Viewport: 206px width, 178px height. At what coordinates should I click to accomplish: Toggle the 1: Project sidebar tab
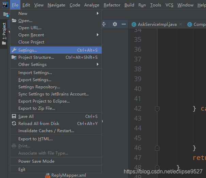4,34
